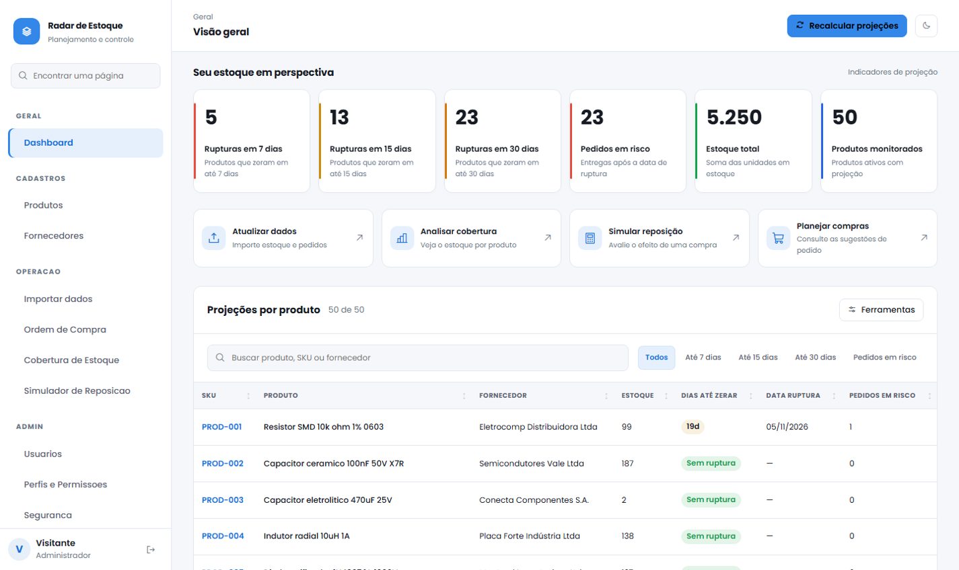Open Simulador de Reposicao page

pyautogui.click(x=85, y=391)
